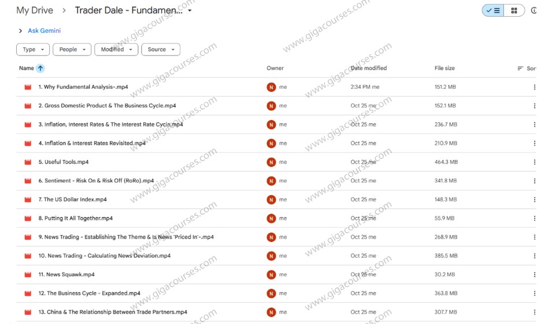The image size is (553, 324).
Task: Select list layout view toggle
Action: (493, 10)
